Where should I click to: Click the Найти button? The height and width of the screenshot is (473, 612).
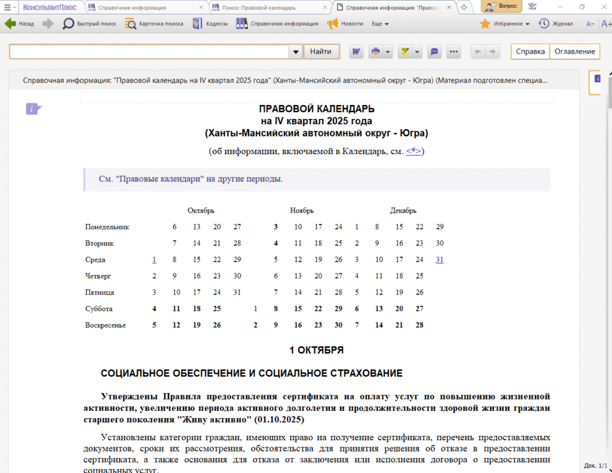[321, 51]
